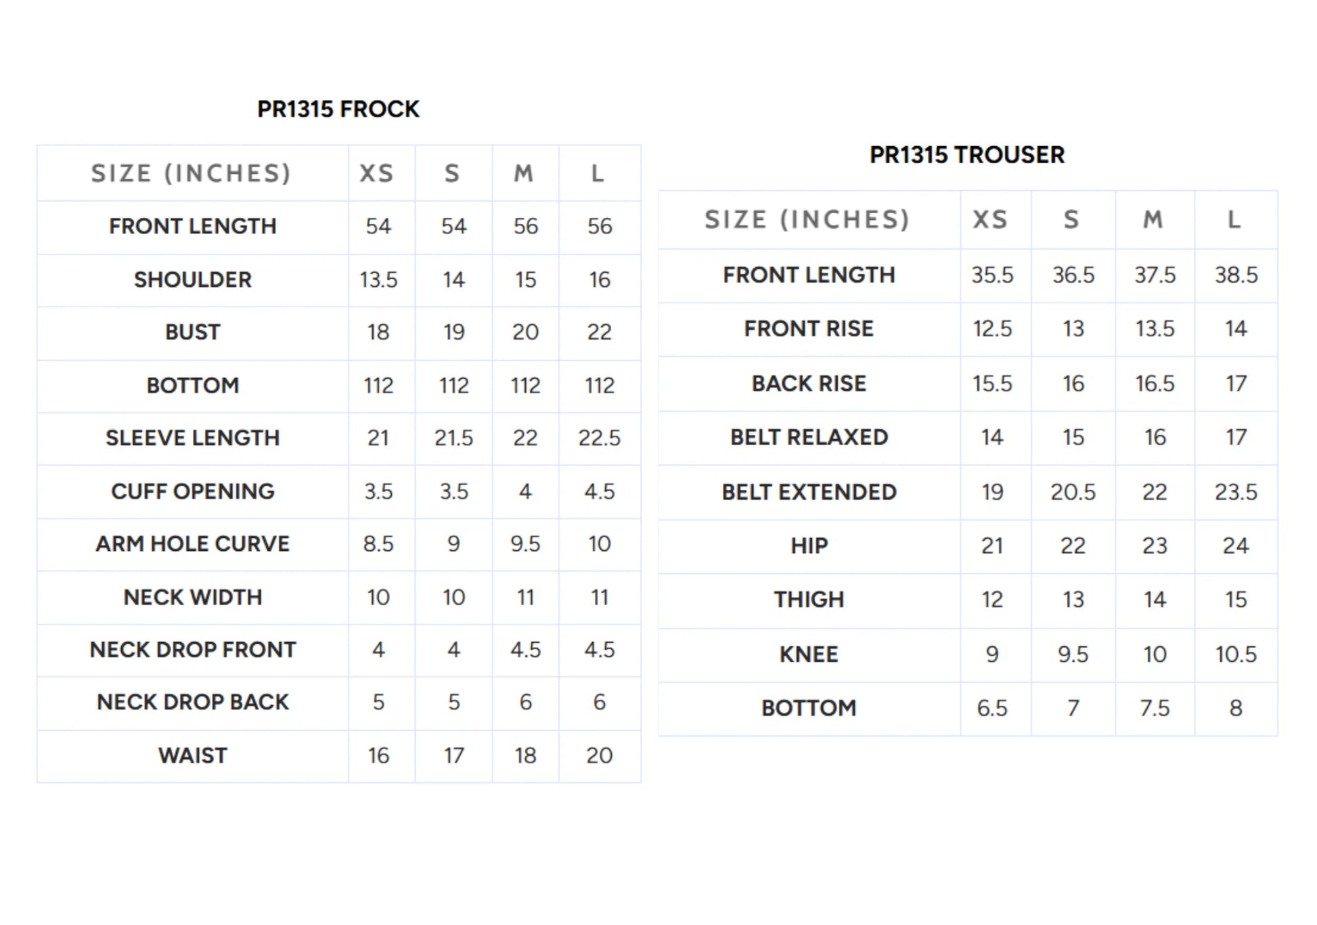Click the 22.5 sleeve length value
1317x925 pixels.
click(599, 438)
